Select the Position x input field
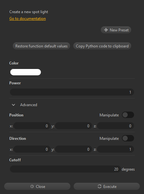This screenshot has height=194, width=144. click(32, 126)
